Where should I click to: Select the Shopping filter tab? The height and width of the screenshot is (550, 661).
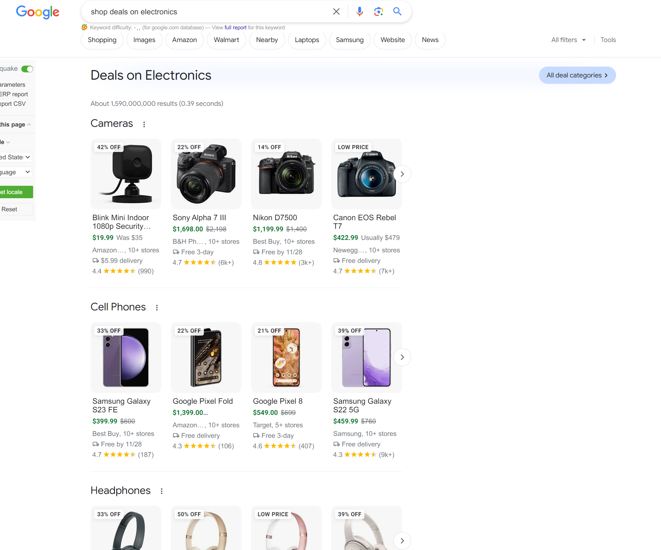pyautogui.click(x=102, y=40)
